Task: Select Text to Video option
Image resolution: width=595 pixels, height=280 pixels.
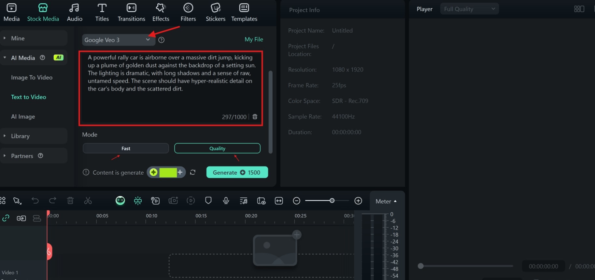Action: 29,97
